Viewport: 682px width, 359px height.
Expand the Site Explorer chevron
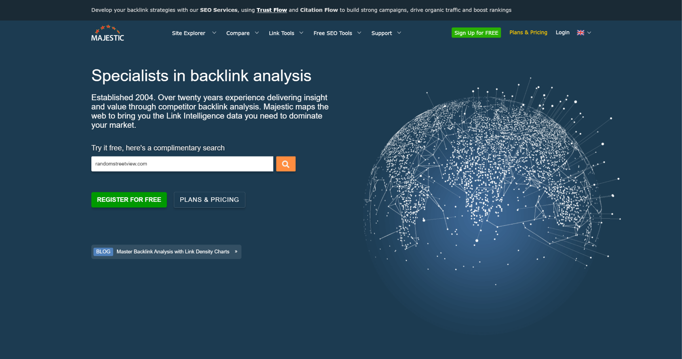point(214,33)
